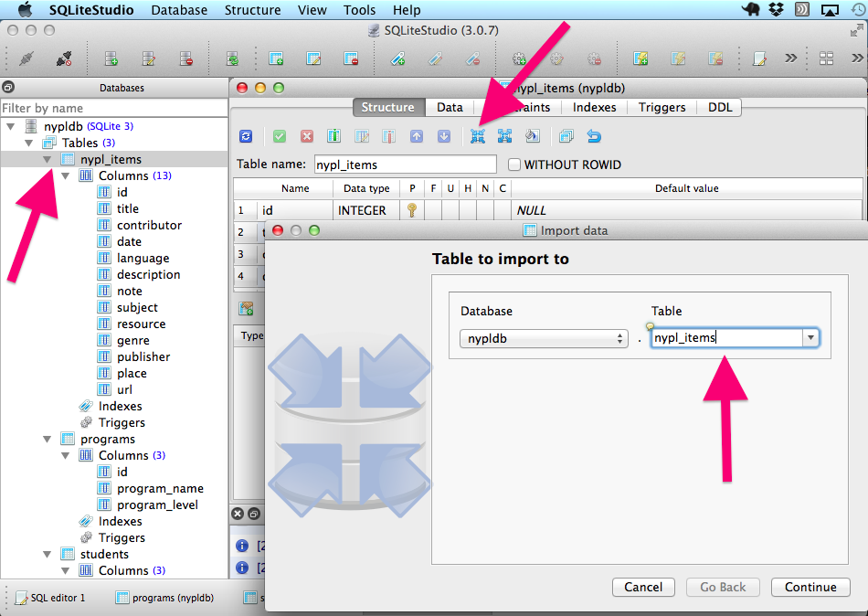This screenshot has width=868, height=616.
Task: Edit the selected column
Action: [x=360, y=136]
